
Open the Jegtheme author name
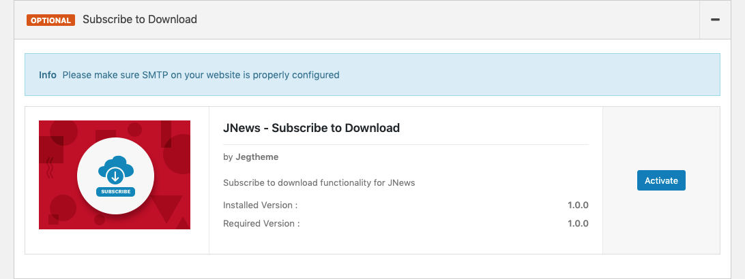tap(257, 157)
